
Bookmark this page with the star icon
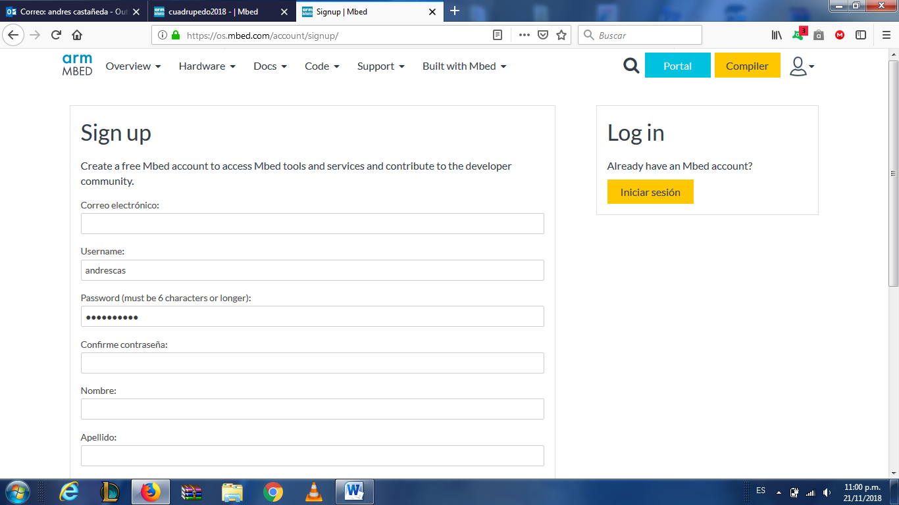(x=561, y=36)
